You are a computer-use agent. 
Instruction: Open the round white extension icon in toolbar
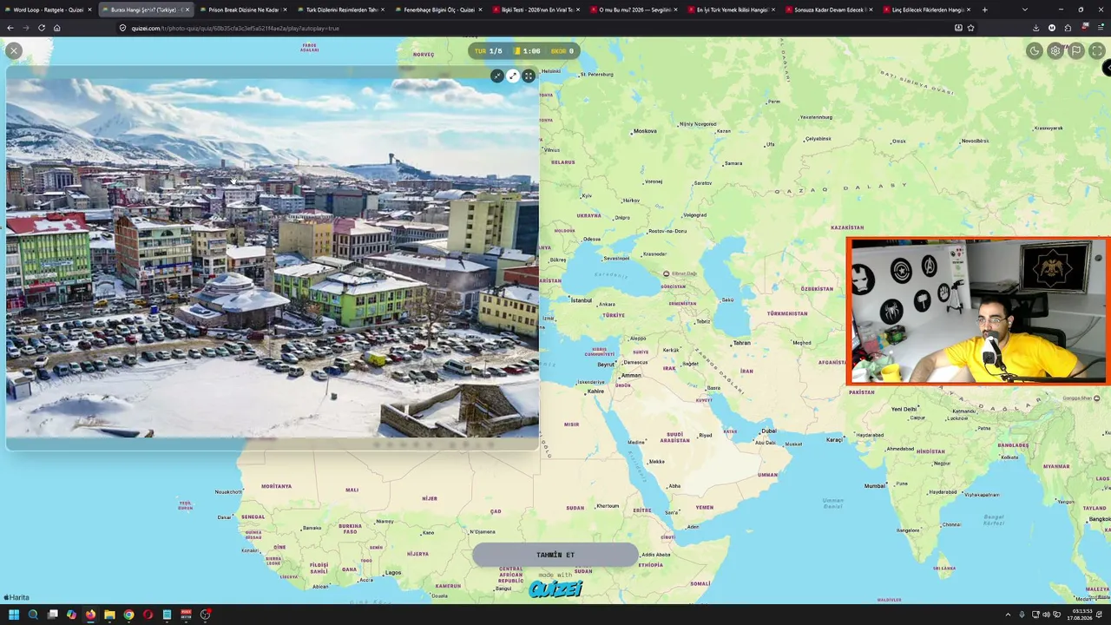click(1052, 28)
